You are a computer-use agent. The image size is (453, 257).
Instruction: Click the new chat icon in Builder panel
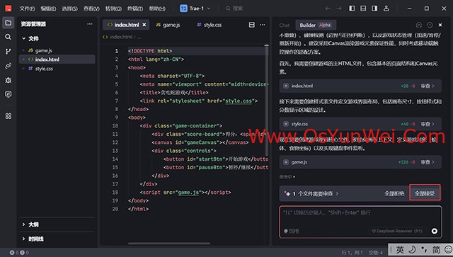[x=419, y=25]
